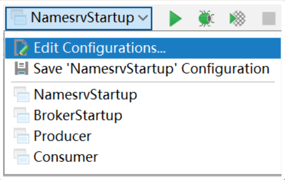Click the application icon beside BrokerStartup
This screenshot has width=285, height=180.
point(22,115)
